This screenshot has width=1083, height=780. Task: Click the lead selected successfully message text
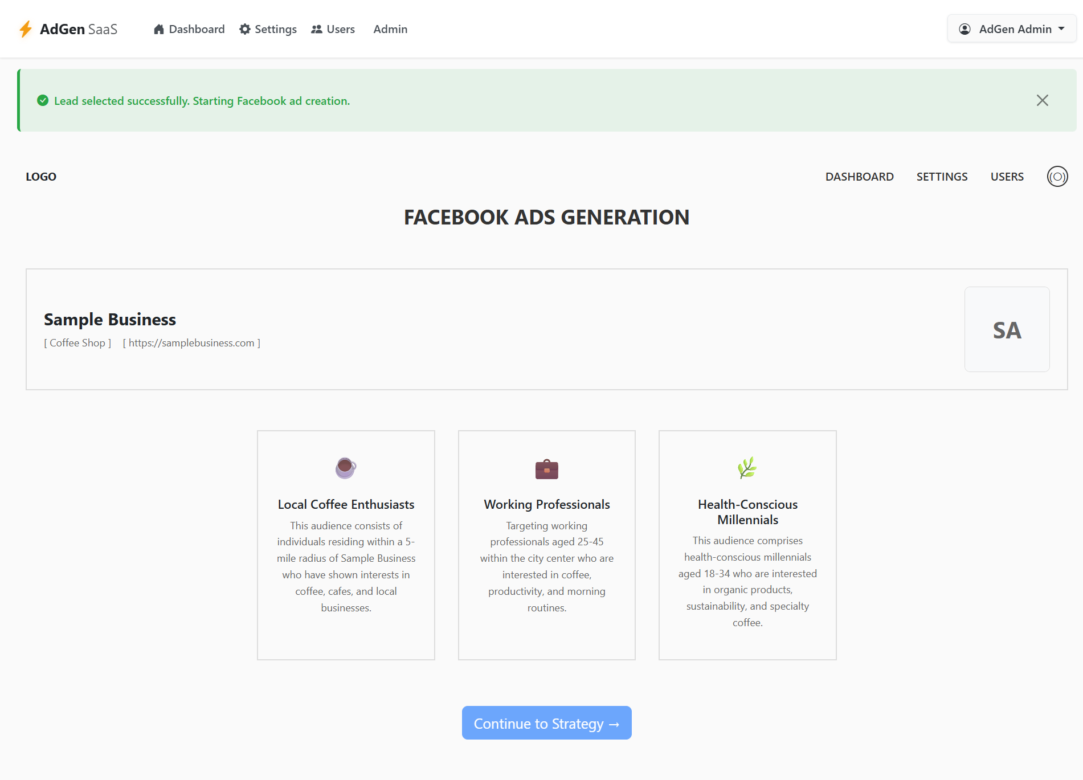[x=202, y=101]
